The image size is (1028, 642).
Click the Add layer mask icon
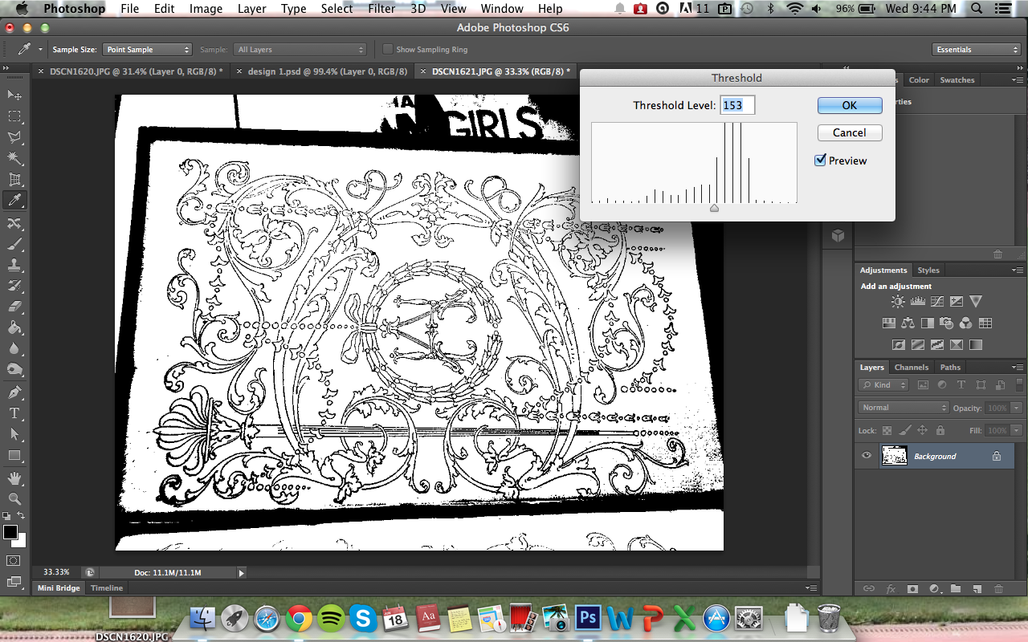(x=912, y=588)
